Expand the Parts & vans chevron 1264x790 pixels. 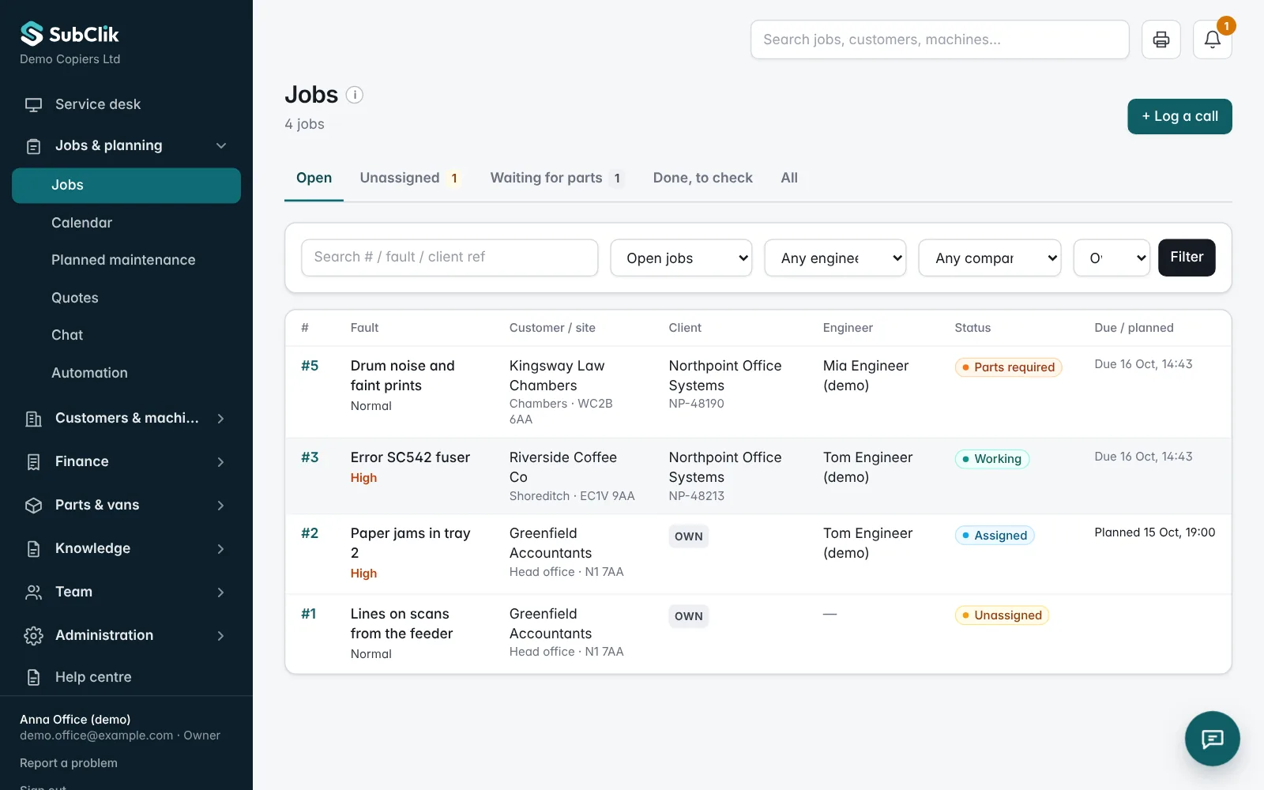click(x=221, y=506)
